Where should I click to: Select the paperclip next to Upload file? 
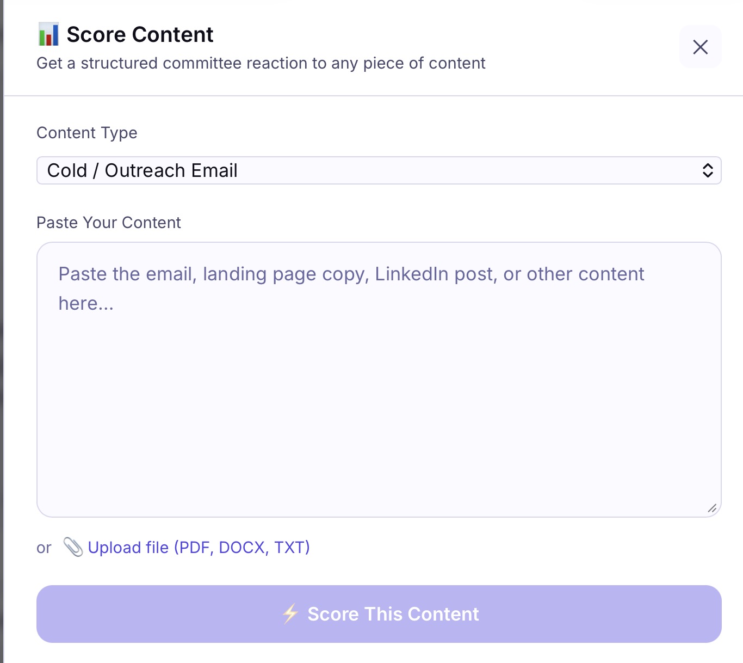pyautogui.click(x=72, y=547)
